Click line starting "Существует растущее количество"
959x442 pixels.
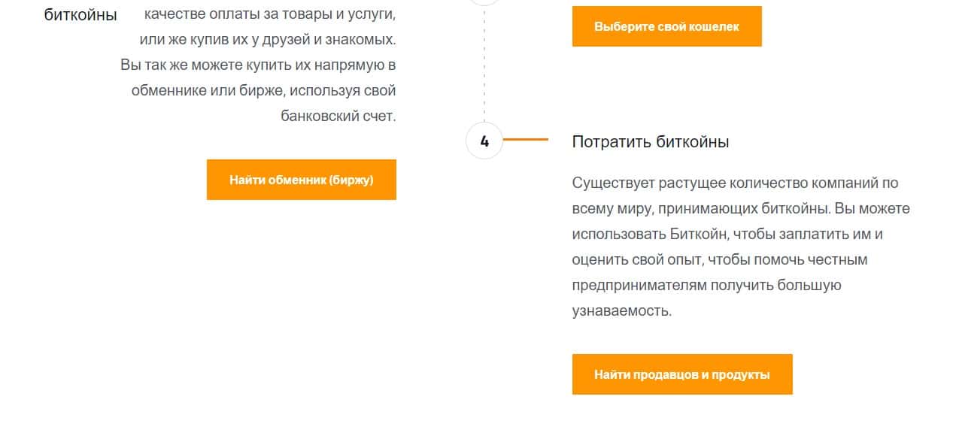tap(735, 183)
